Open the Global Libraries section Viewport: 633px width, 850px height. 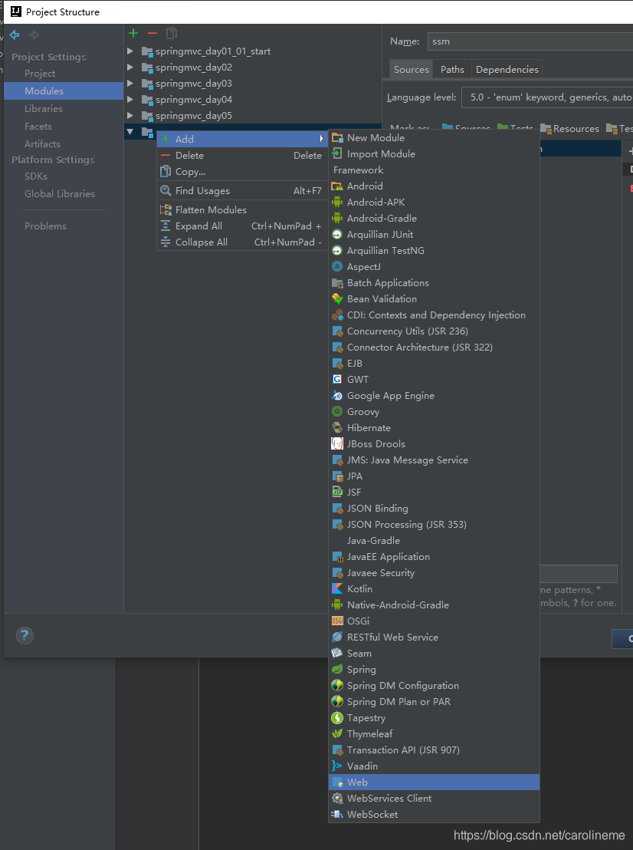64,193
